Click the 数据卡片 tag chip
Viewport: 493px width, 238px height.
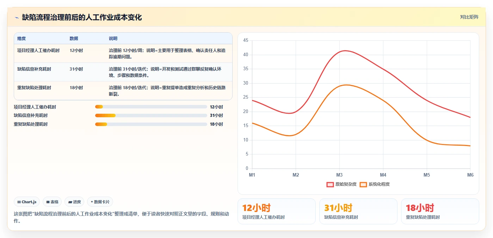(x=100, y=202)
